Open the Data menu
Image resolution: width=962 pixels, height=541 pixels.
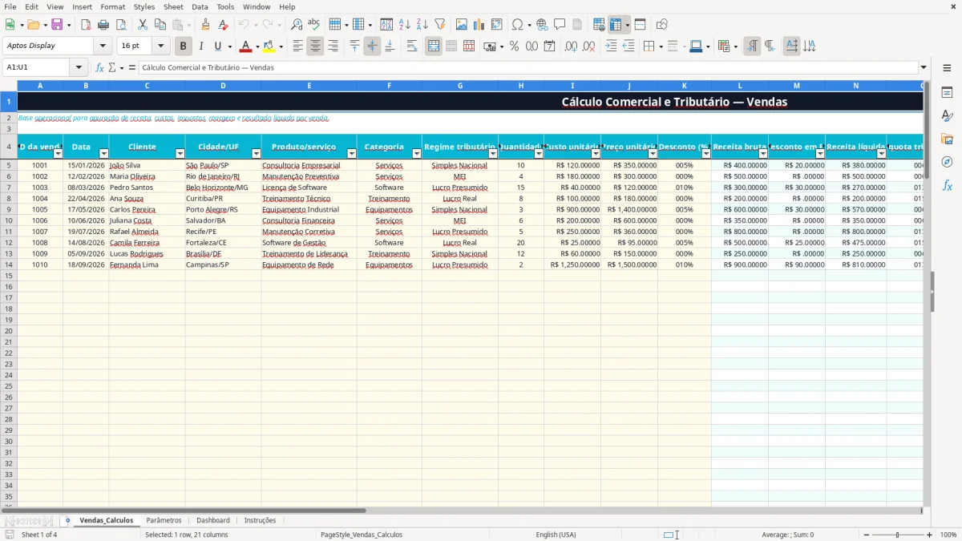click(x=200, y=6)
